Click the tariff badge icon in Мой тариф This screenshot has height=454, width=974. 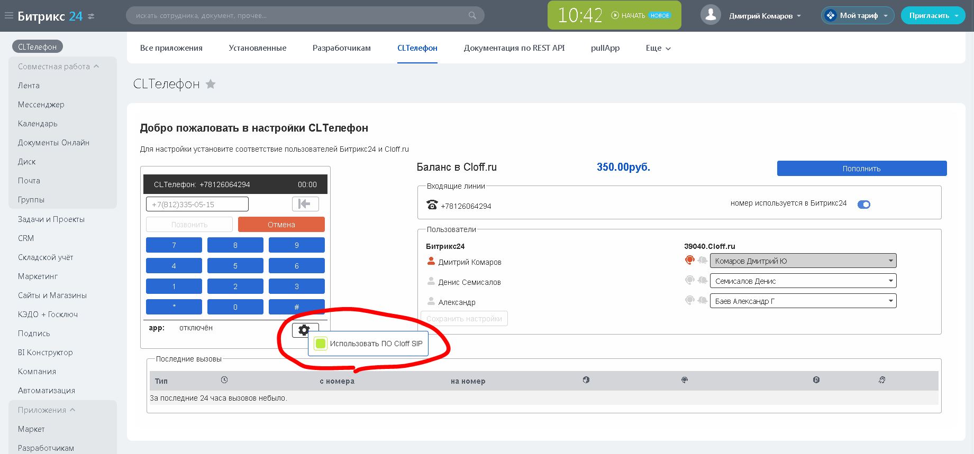831,15
